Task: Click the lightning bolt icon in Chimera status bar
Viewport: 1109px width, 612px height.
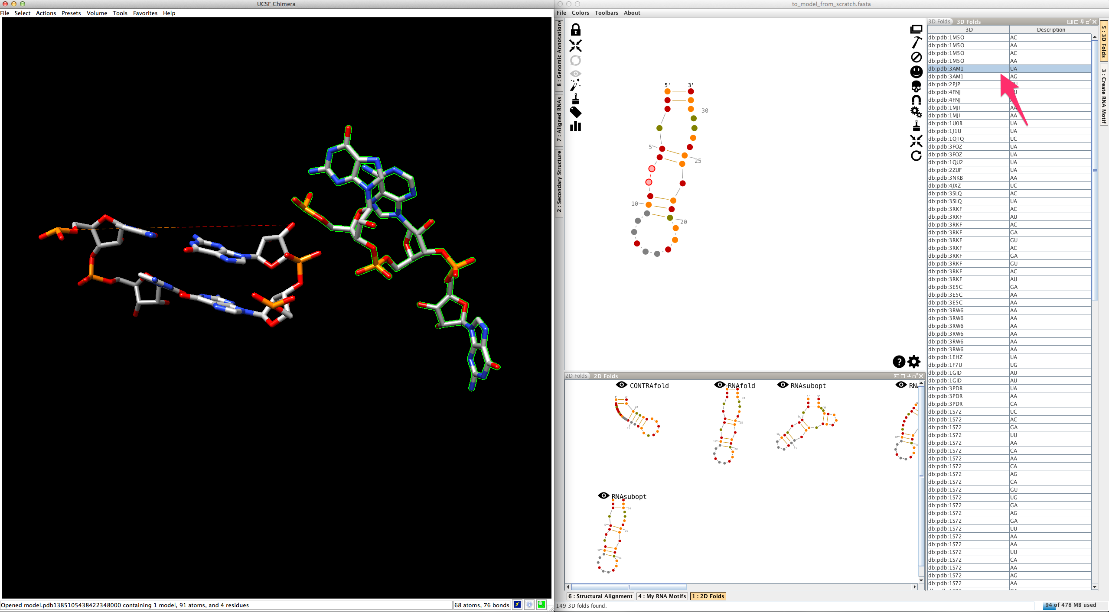Action: (x=517, y=605)
